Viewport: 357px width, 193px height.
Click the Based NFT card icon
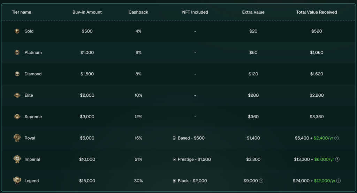click(x=174, y=138)
